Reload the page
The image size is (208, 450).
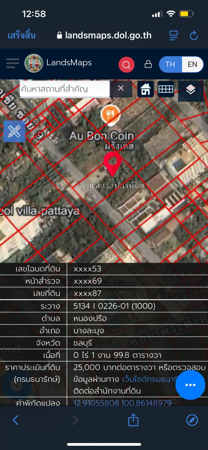[x=194, y=35]
